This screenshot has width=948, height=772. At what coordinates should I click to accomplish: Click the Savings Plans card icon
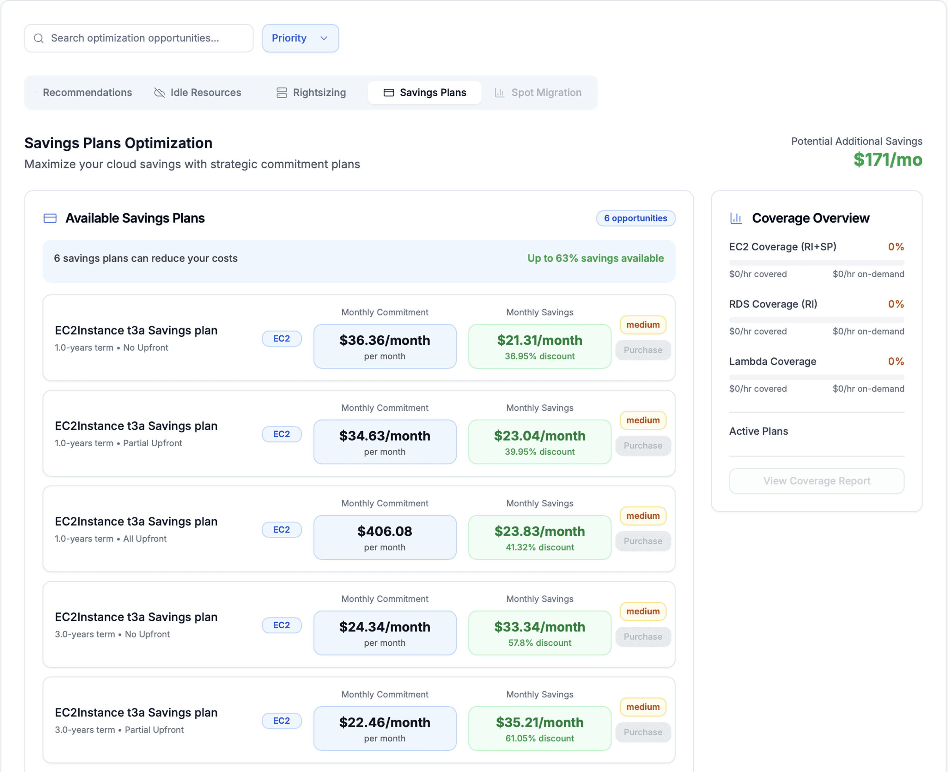pos(389,93)
